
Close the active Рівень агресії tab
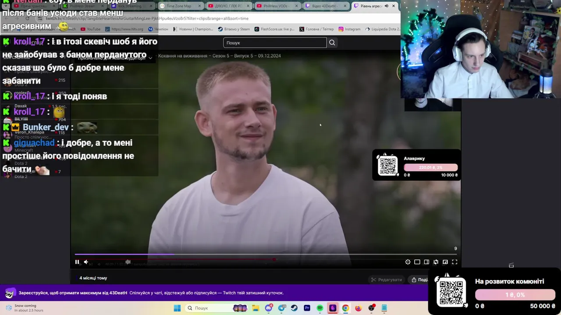(x=394, y=6)
